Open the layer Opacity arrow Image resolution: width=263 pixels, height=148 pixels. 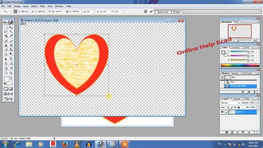[x=258, y=102]
